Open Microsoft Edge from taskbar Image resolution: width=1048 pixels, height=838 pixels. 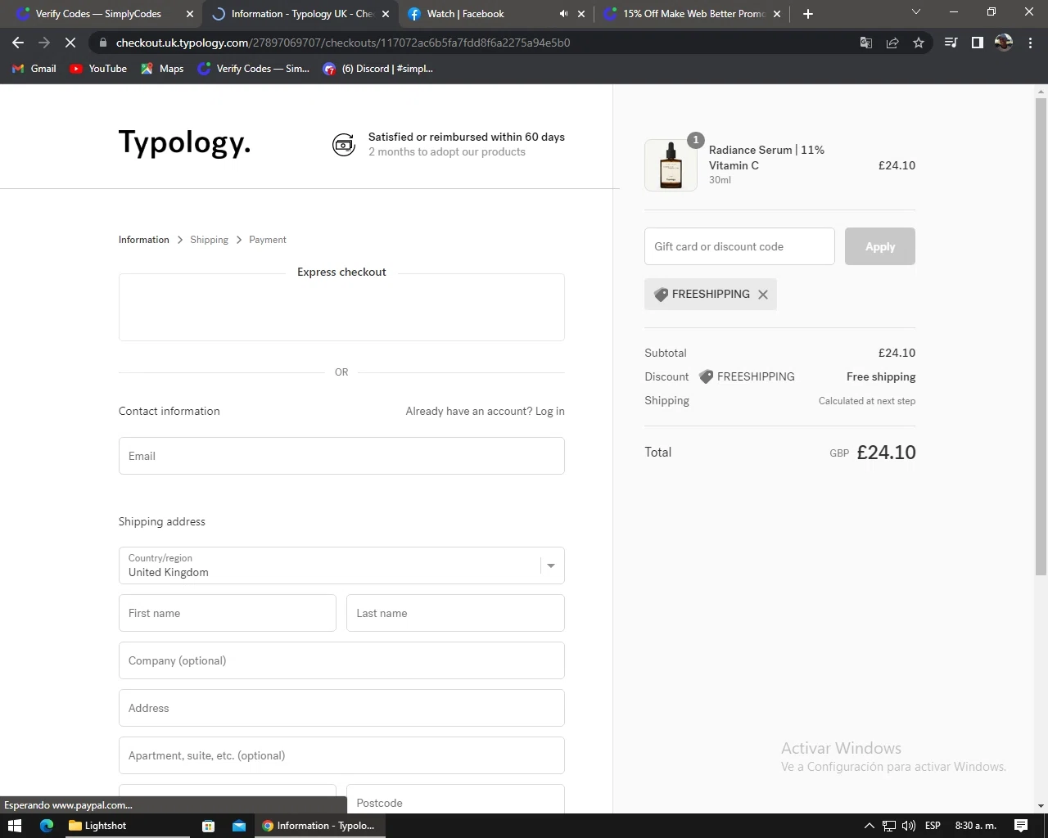point(47,826)
